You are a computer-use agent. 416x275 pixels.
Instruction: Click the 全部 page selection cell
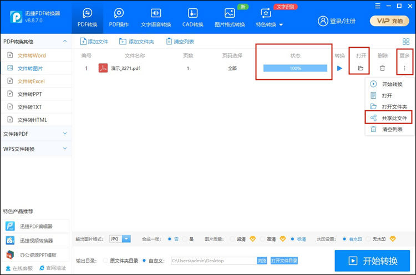point(232,68)
